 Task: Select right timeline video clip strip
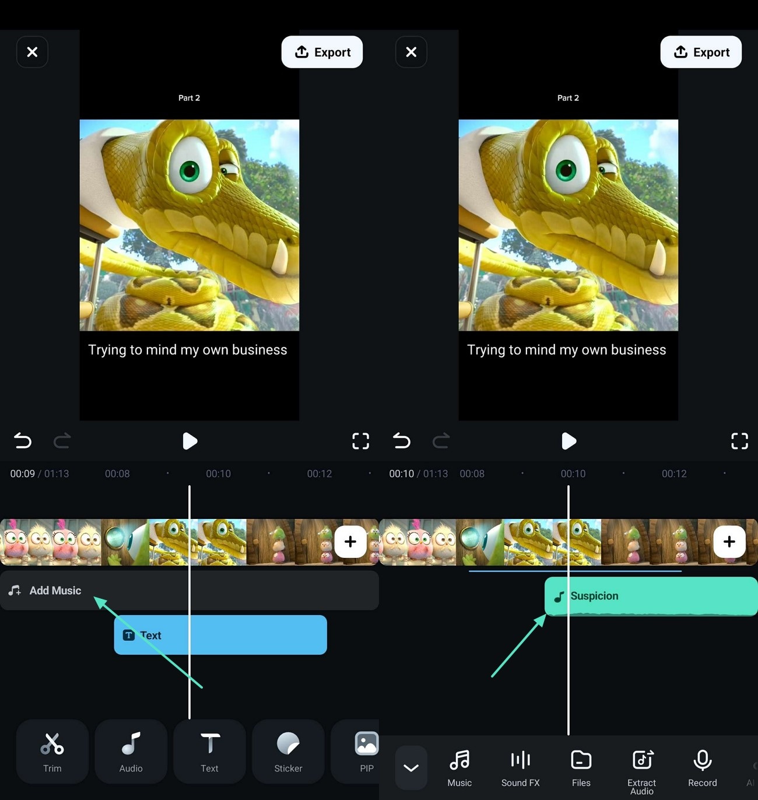[x=568, y=542]
